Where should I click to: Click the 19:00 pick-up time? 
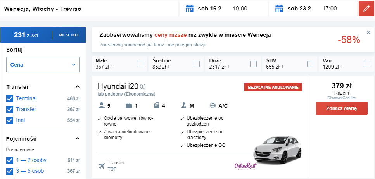click(240, 9)
